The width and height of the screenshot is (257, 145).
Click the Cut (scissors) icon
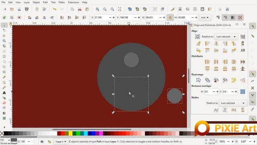(x=80, y=9)
